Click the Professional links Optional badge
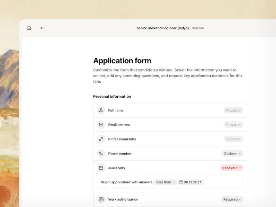Viewport: 276px width, 207px height. coord(233,139)
